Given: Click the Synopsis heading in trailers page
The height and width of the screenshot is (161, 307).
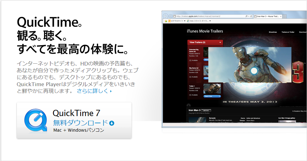Looking at the screenshot, I should click(x=212, y=118).
